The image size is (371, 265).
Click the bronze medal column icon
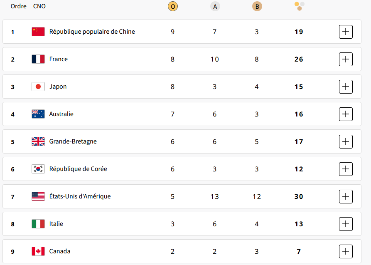(x=257, y=6)
